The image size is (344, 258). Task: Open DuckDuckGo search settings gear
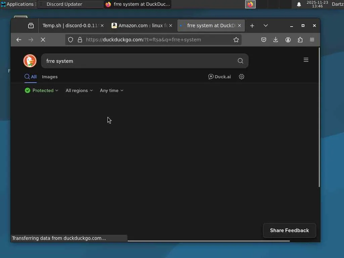pos(242,77)
